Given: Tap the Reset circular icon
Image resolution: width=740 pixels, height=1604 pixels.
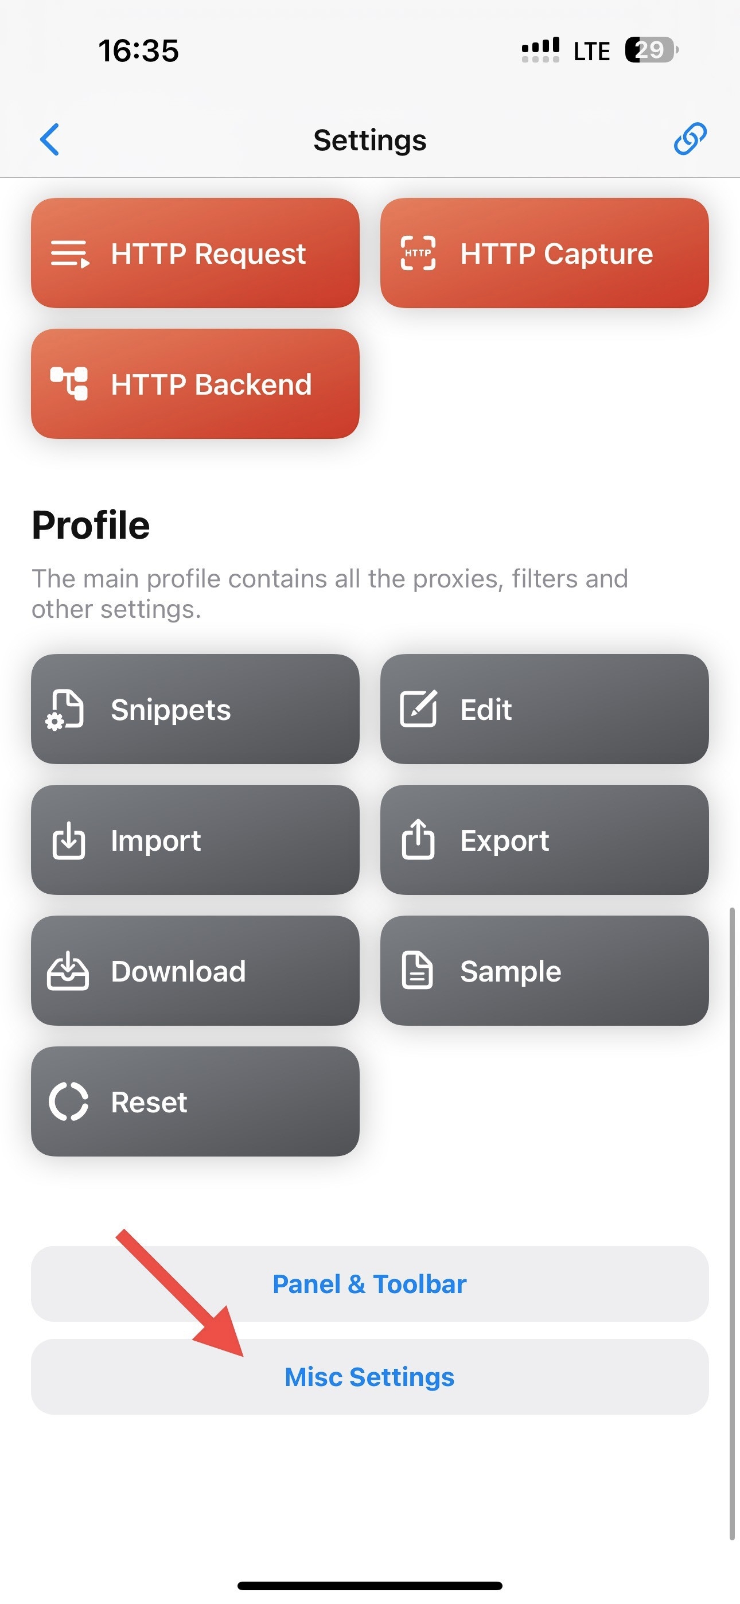Looking at the screenshot, I should [x=68, y=1101].
